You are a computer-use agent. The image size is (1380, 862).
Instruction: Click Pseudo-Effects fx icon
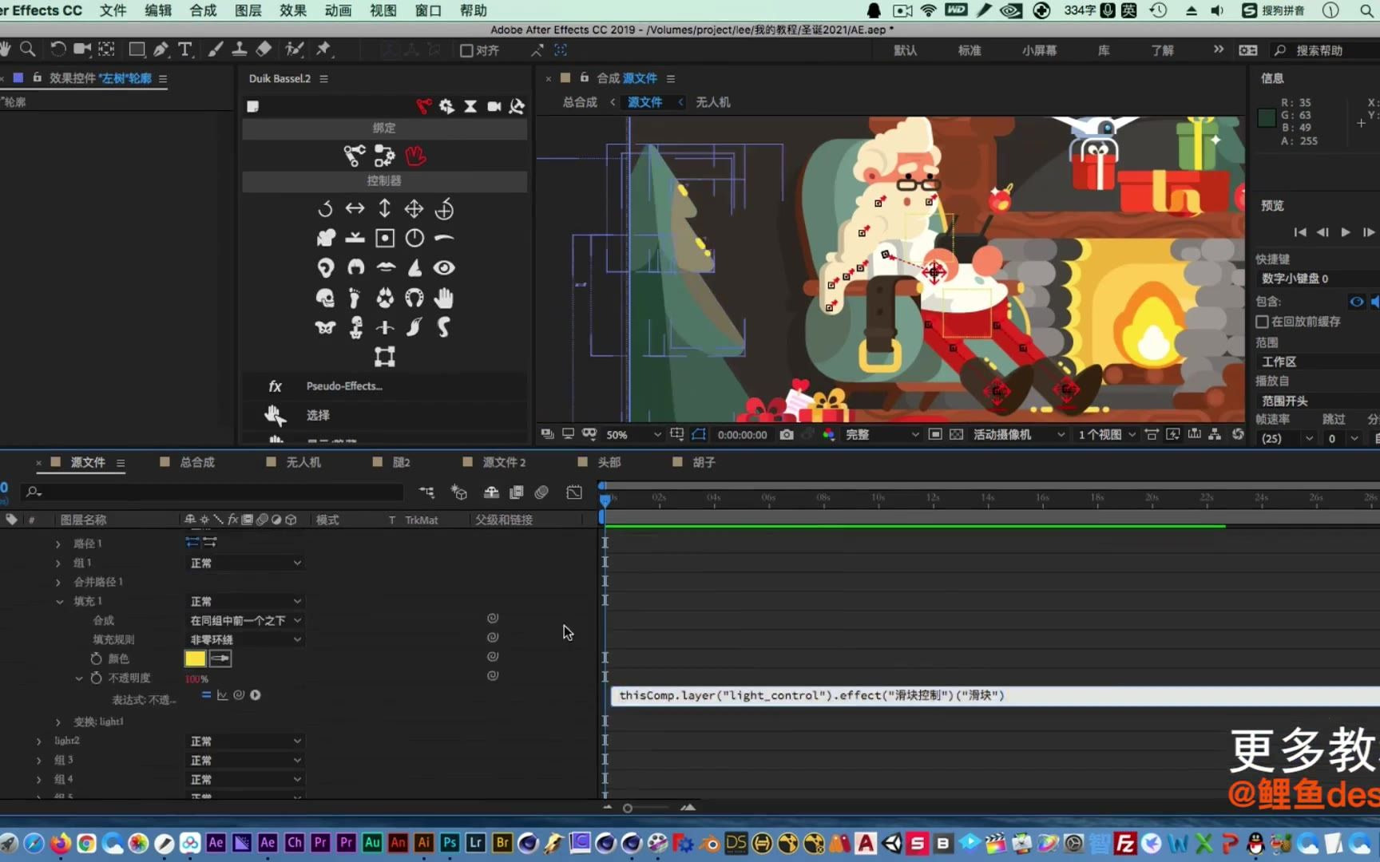point(275,386)
